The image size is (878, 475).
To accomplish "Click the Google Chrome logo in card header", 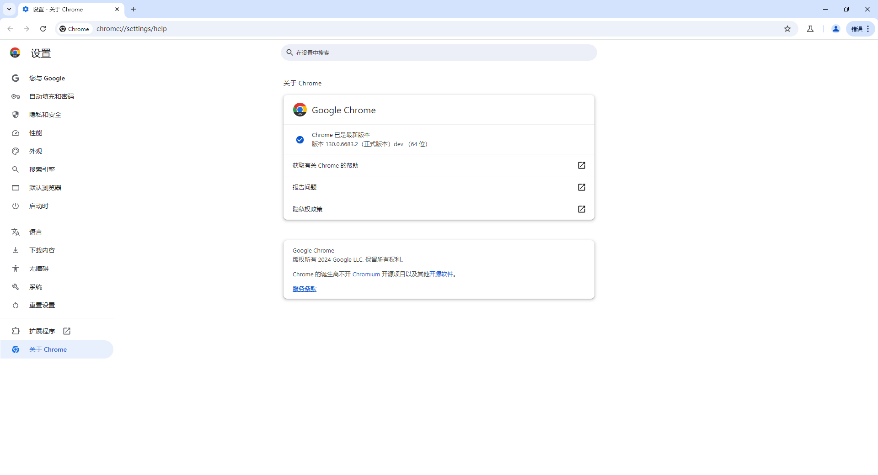I will [x=300, y=110].
